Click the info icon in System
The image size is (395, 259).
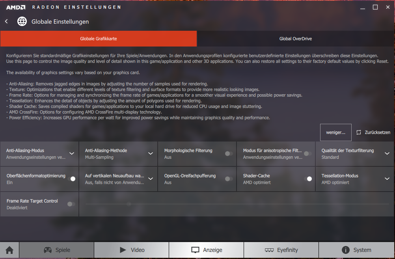[x=346, y=250]
